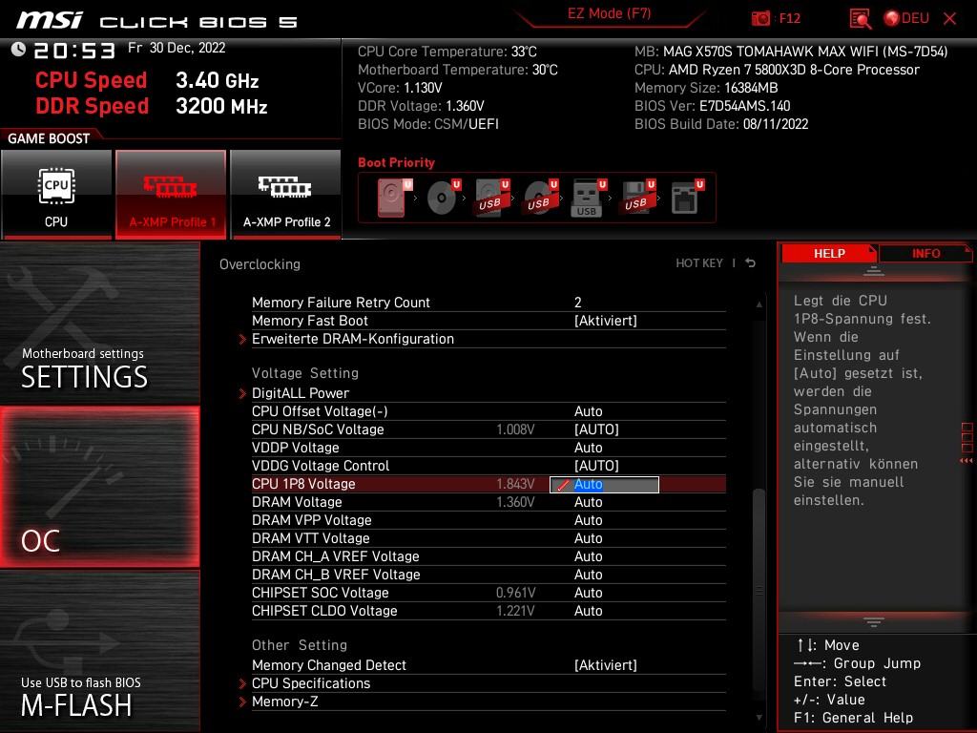Open Memory Fast Boot [Aktiviert] dropdown

[606, 321]
